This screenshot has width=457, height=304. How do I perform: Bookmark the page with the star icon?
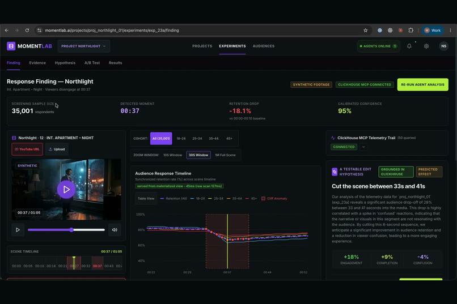pyautogui.click(x=366, y=30)
